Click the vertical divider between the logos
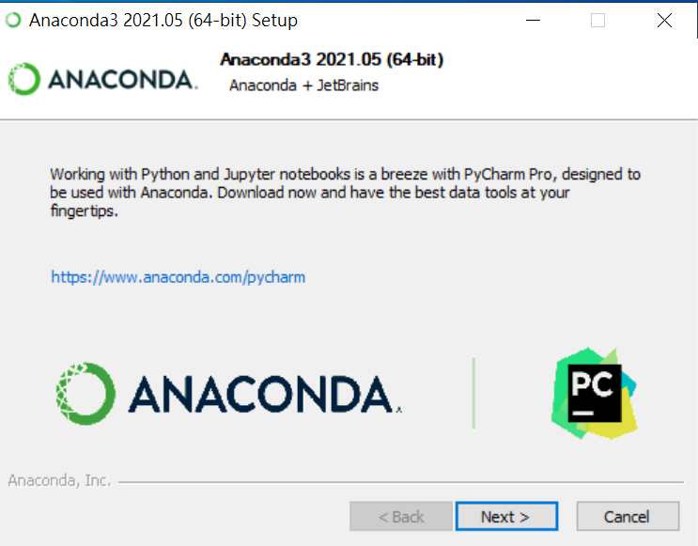Image resolution: width=698 pixels, height=546 pixels. (x=473, y=393)
